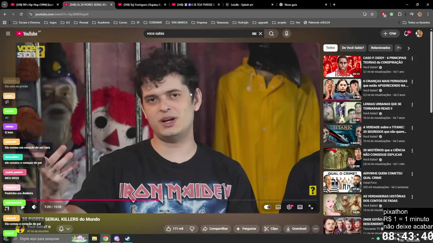Close the Toji Fushiguro tab
The image size is (433, 243).
pos(165,5)
